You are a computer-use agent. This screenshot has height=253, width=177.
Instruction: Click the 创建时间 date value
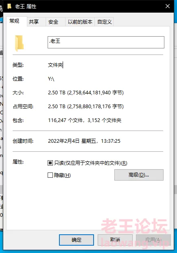(84, 141)
